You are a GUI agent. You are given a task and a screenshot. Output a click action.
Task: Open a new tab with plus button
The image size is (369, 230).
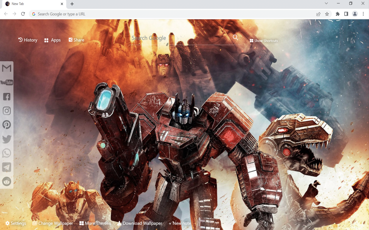coord(72,4)
